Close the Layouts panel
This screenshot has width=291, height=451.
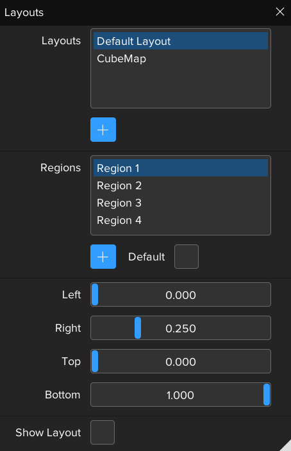coord(280,12)
